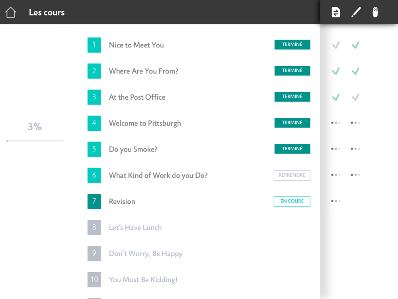Viewport: 398px width, 299px height.
Task: Click lesson 1 number tile
Action: [94, 45]
